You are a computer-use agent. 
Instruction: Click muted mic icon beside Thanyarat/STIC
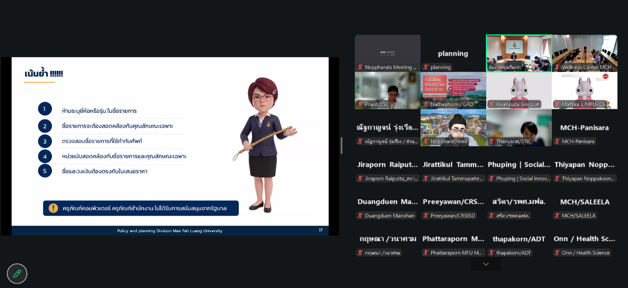coord(492,142)
